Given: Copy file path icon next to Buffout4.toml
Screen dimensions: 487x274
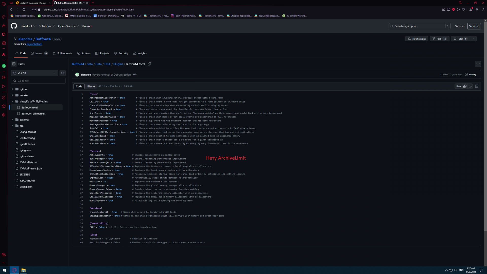Looking at the screenshot, I should 149,64.
